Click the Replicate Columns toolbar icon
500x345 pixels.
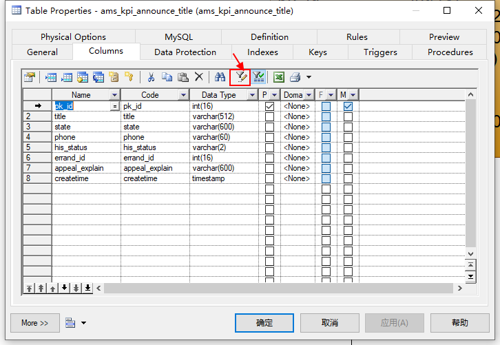click(x=98, y=77)
